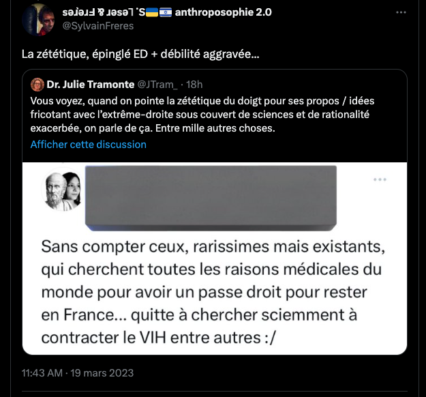This screenshot has height=397, width=426.
Task: Click the Ukrainian flag emoji in display name
Action: (152, 12)
